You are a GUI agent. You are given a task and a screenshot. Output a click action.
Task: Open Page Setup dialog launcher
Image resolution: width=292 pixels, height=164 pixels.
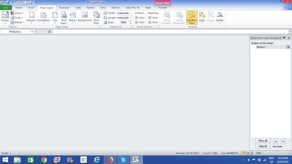coord(100,27)
